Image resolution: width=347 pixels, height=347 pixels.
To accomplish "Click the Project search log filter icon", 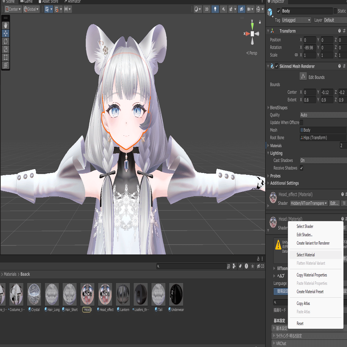I will coord(246,266).
